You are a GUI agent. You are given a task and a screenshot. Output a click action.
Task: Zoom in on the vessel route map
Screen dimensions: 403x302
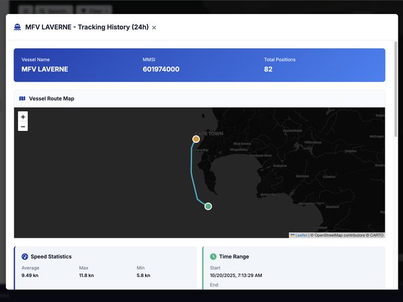coord(23,117)
